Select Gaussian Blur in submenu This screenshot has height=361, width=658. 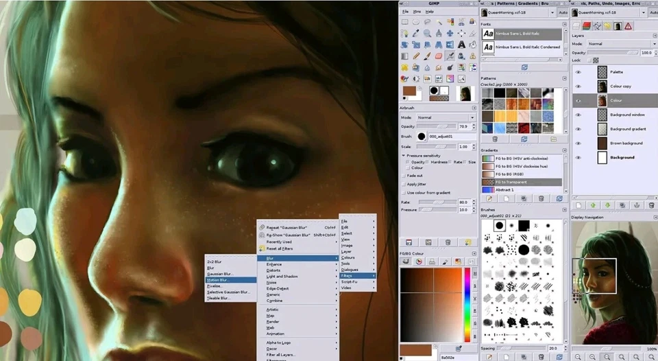tap(230, 274)
